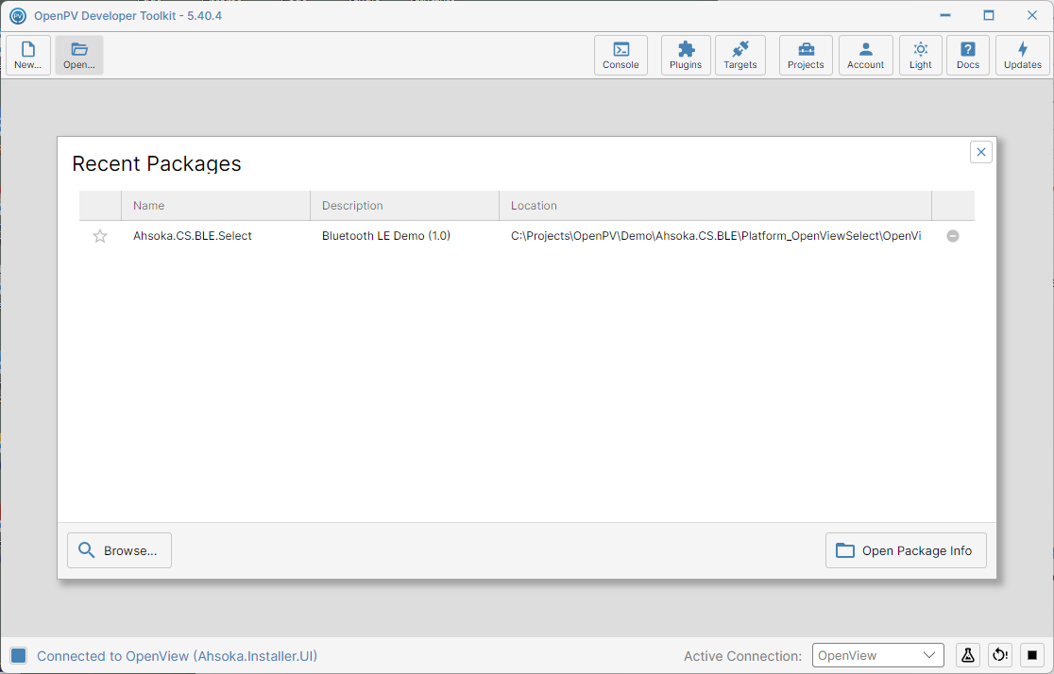
Task: Toggle the Light theme button
Action: pyautogui.click(x=921, y=55)
